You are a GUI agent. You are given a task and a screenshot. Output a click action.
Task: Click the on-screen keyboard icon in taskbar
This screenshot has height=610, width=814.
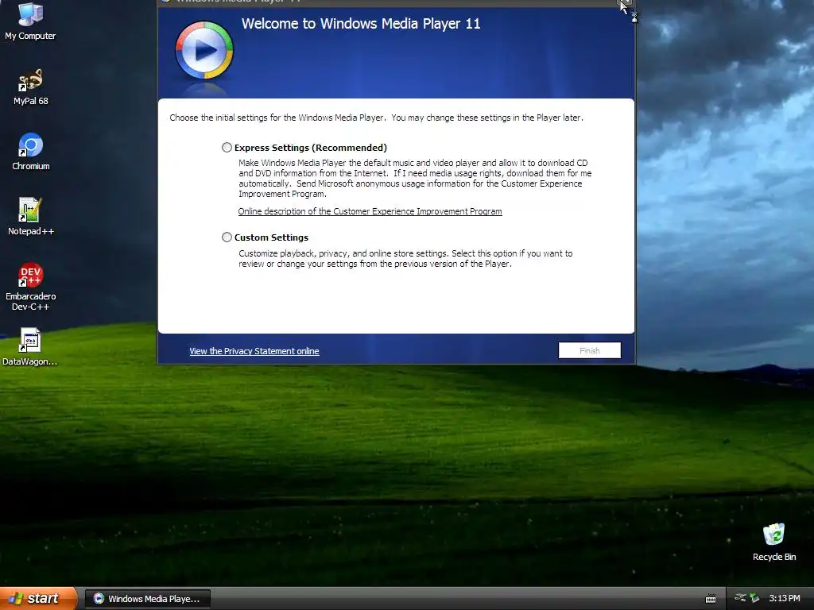pos(710,599)
